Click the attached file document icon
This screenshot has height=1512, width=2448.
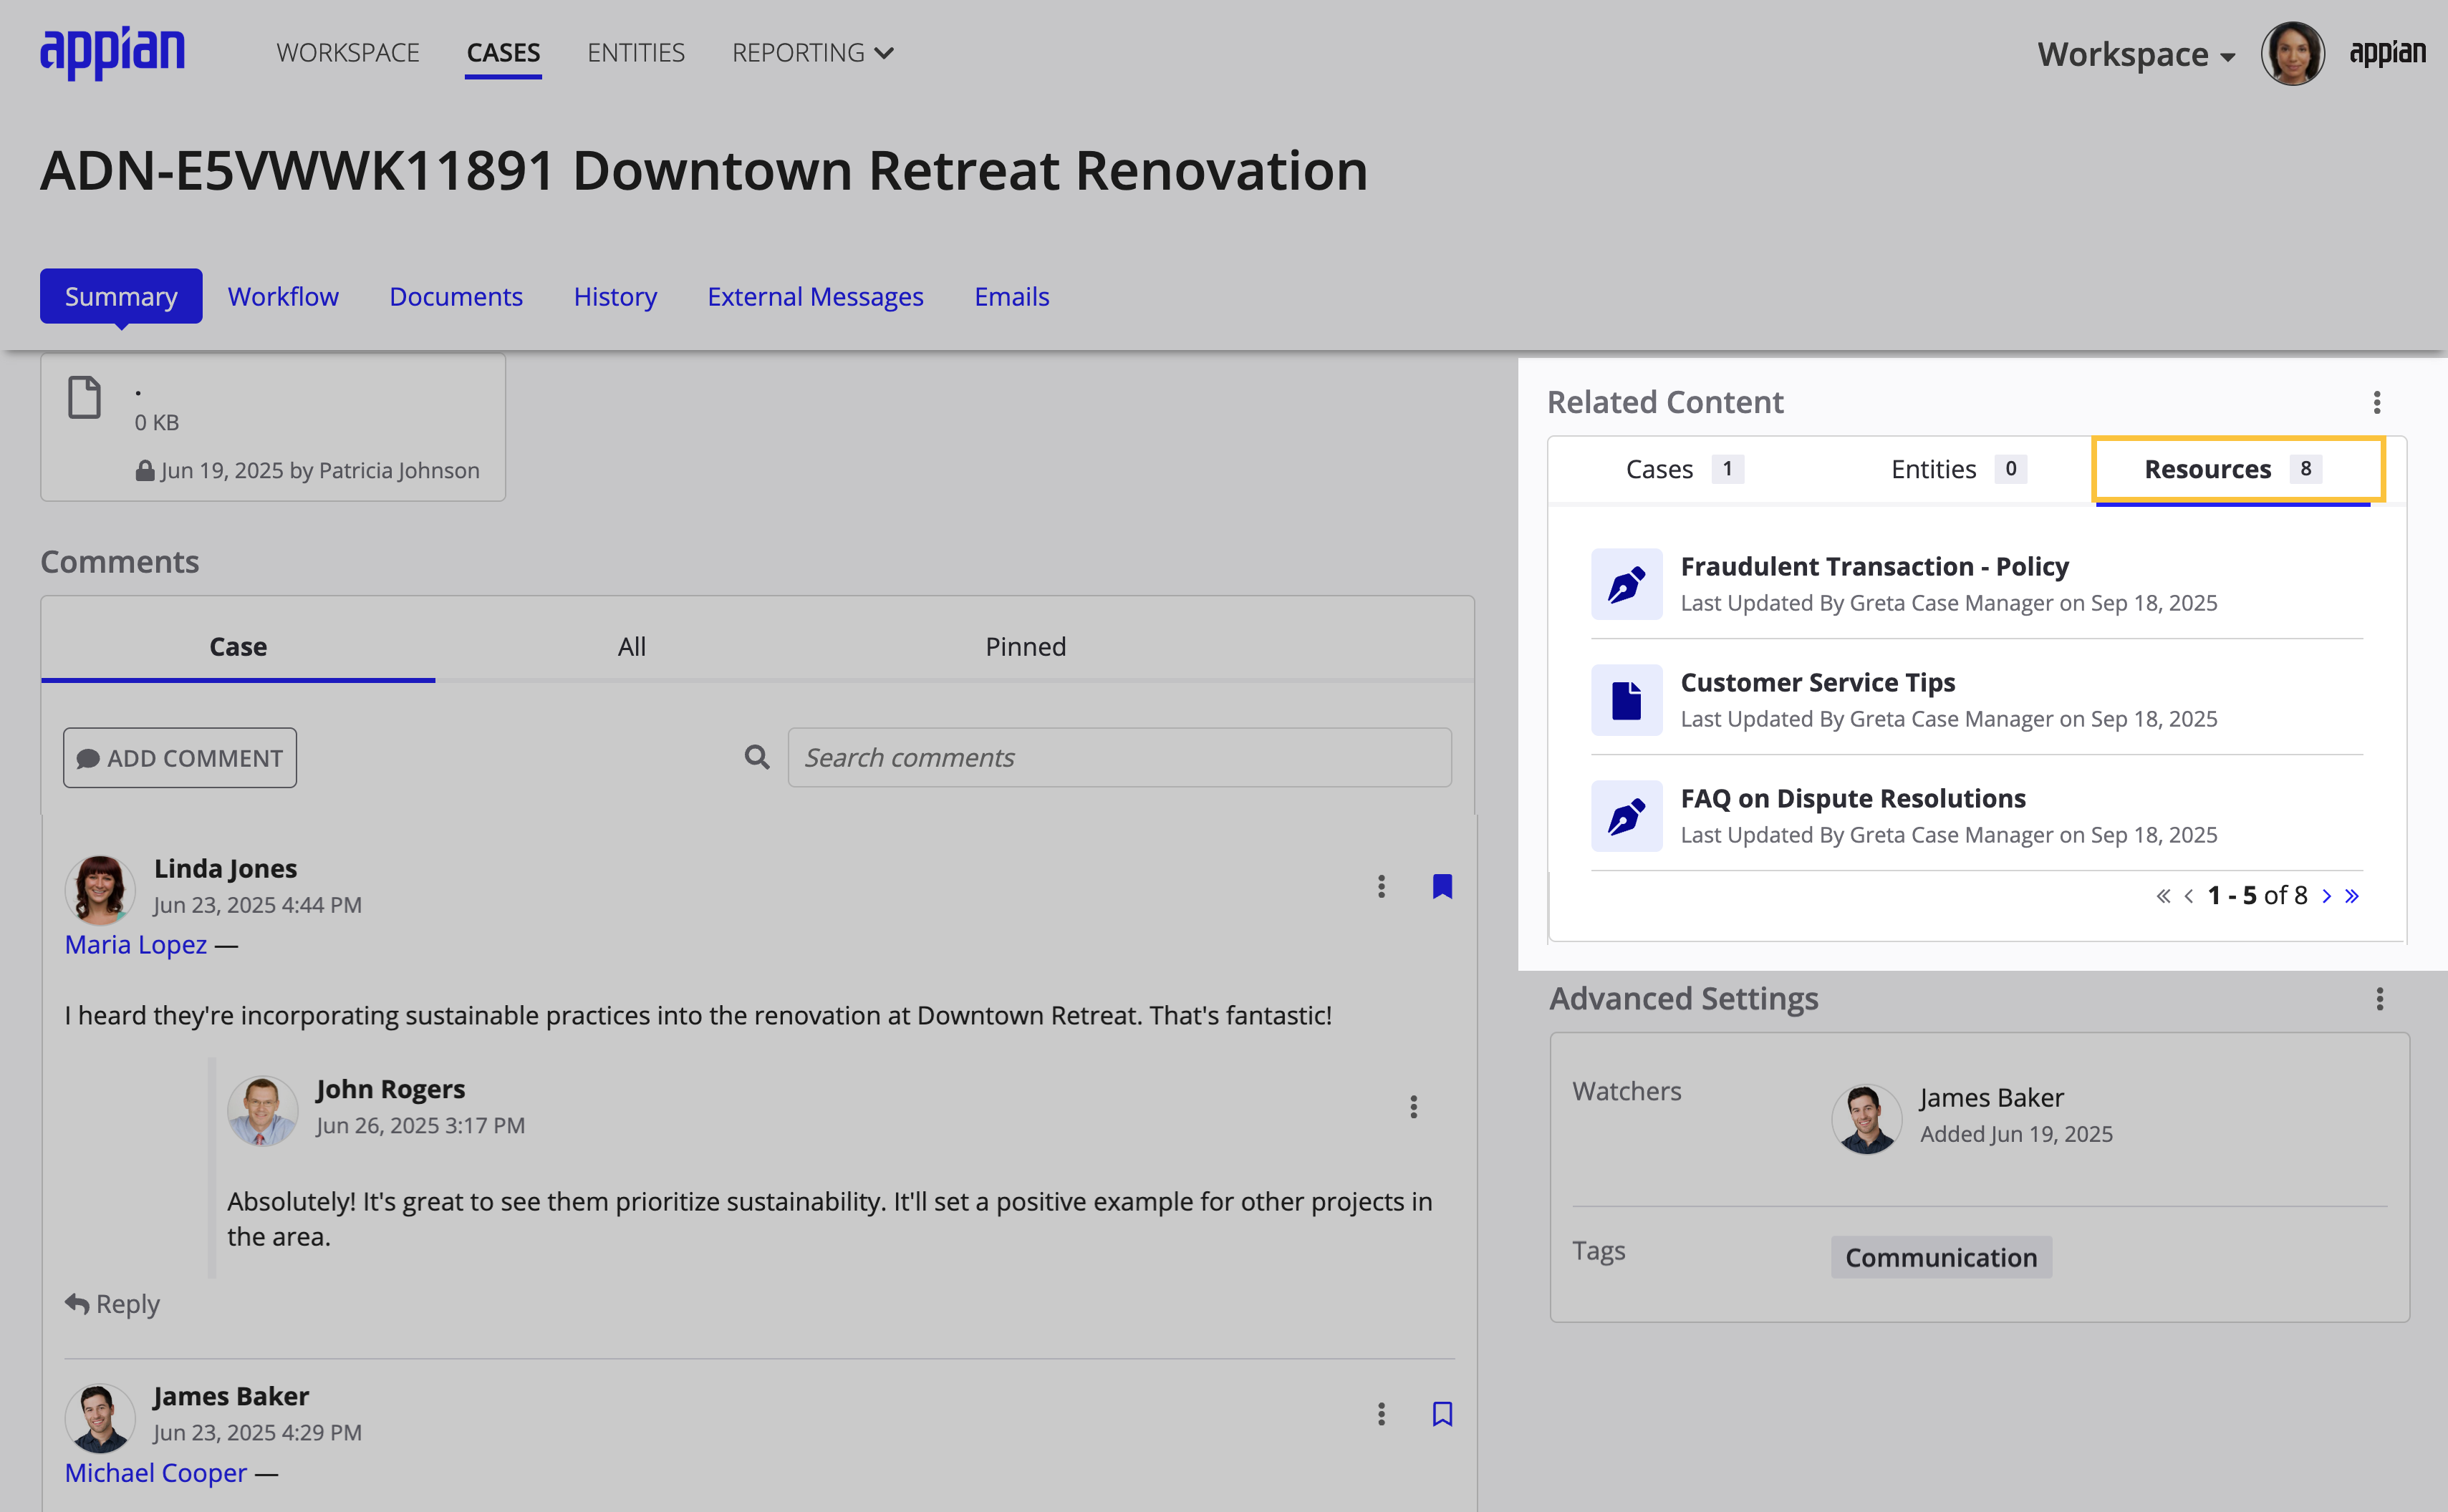pyautogui.click(x=84, y=398)
